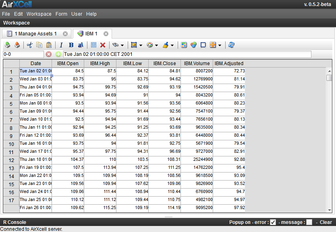This screenshot has height=232, width=336.
Task: Open the Form menu
Action: (x=61, y=14)
